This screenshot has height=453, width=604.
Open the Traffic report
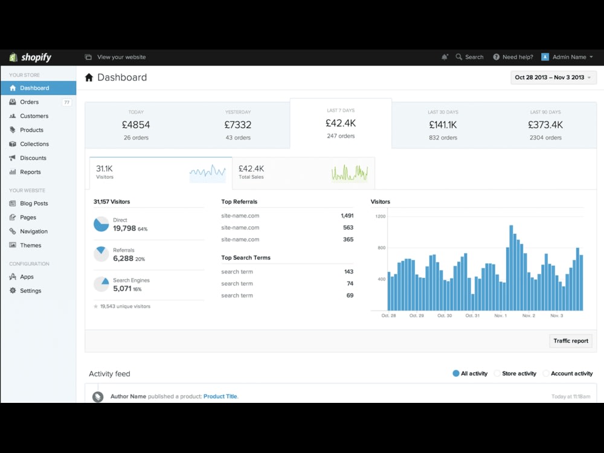pyautogui.click(x=570, y=341)
